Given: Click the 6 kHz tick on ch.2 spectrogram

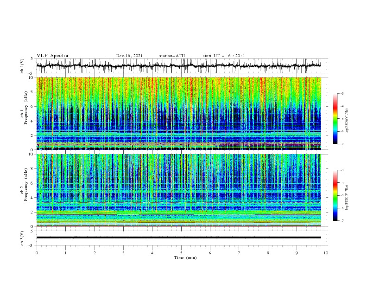Looking at the screenshot, I should [32, 183].
